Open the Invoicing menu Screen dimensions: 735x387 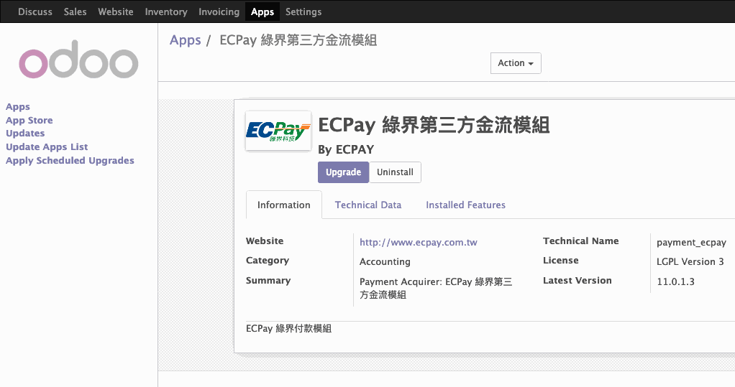[x=219, y=11]
